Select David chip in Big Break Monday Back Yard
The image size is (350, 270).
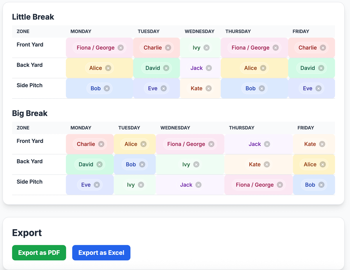86,164
